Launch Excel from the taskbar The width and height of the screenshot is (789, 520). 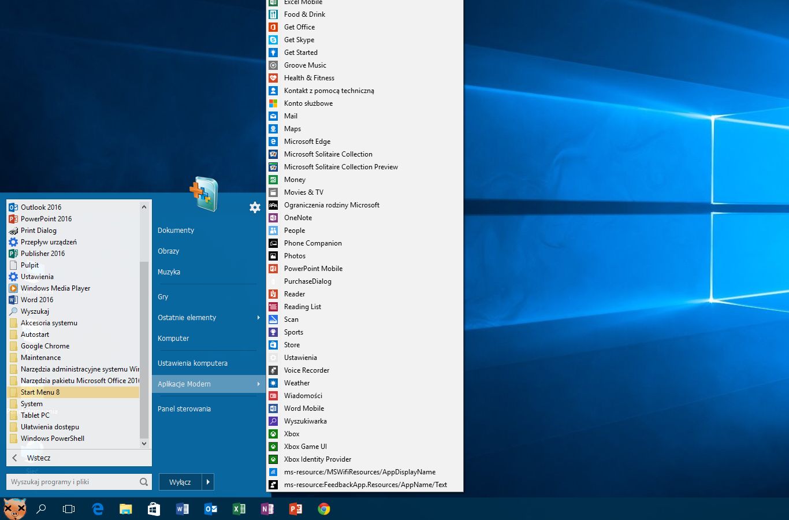[239, 509]
